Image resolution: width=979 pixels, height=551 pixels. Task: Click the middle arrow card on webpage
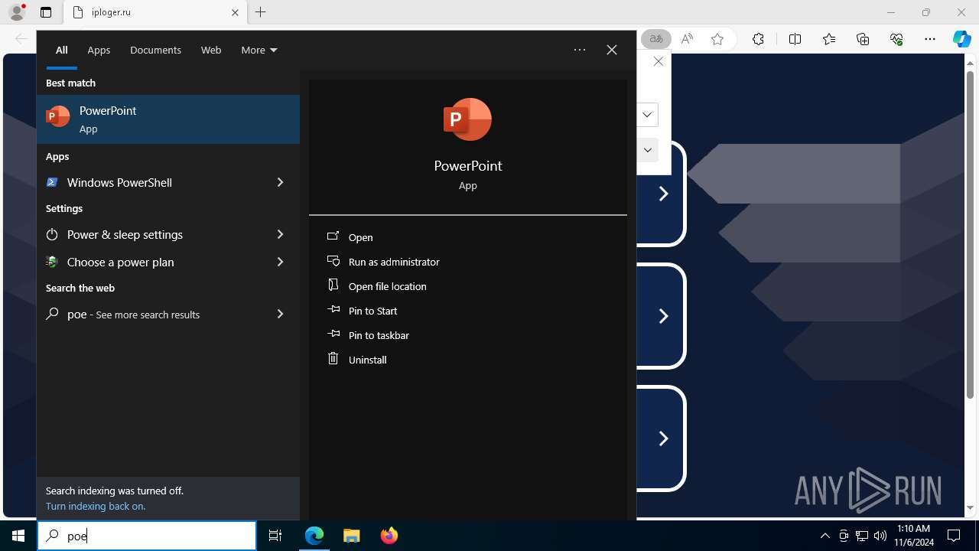pos(662,316)
